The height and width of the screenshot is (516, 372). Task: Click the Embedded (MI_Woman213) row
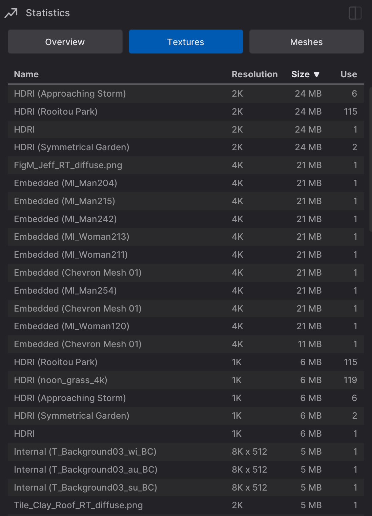point(71,237)
